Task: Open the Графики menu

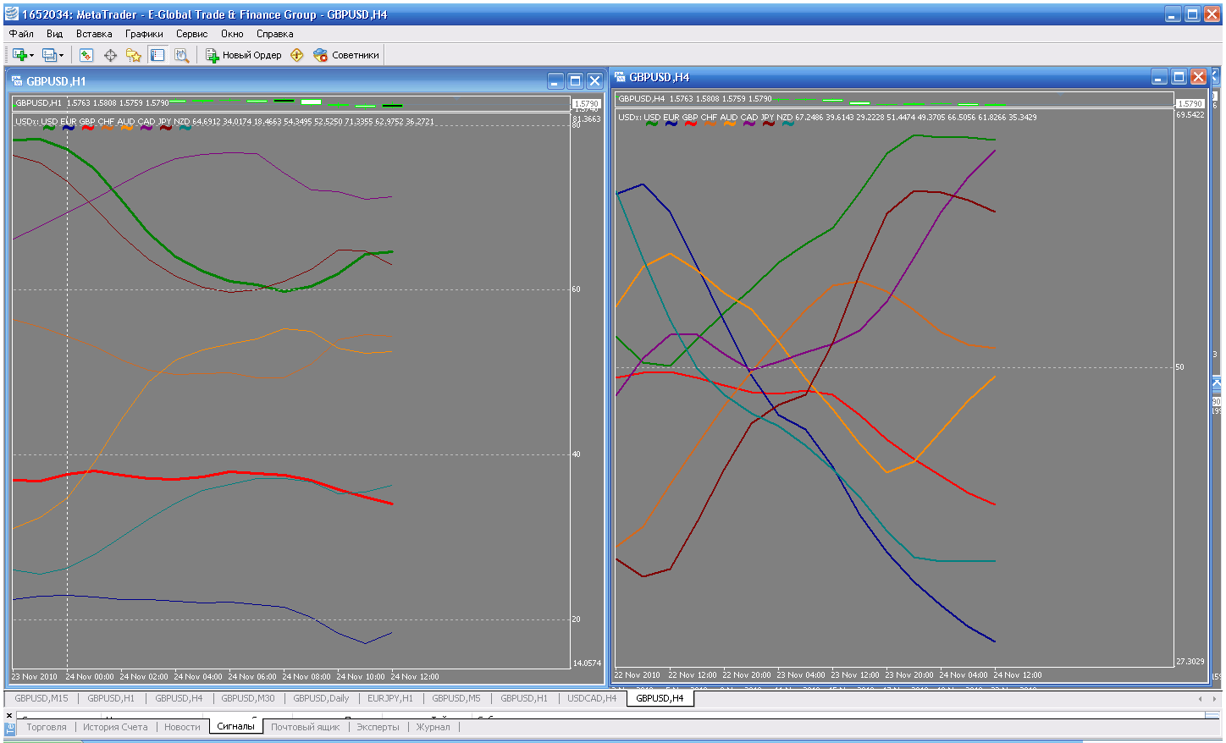Action: click(144, 34)
